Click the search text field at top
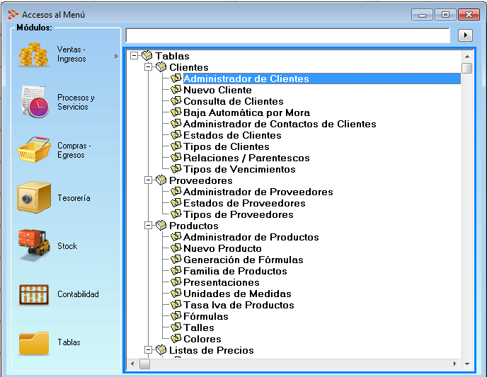487x377 pixels. point(287,35)
